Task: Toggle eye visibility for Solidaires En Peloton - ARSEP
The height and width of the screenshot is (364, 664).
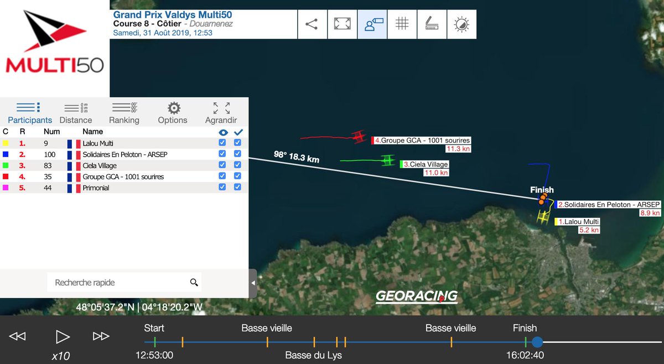Action: click(222, 154)
